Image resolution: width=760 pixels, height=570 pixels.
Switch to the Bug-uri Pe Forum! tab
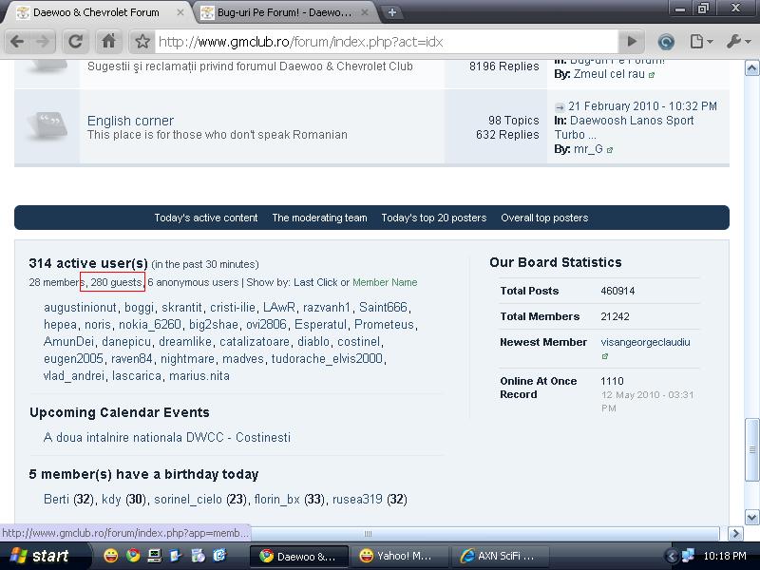[x=284, y=12]
